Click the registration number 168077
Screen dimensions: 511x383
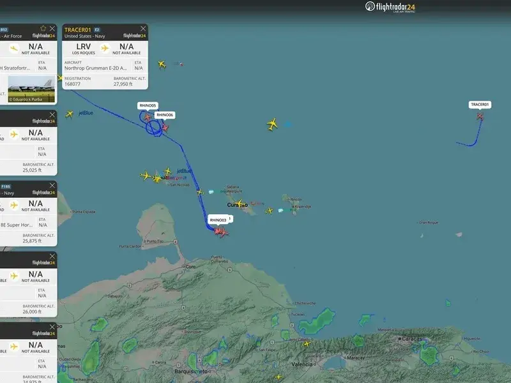pos(72,84)
